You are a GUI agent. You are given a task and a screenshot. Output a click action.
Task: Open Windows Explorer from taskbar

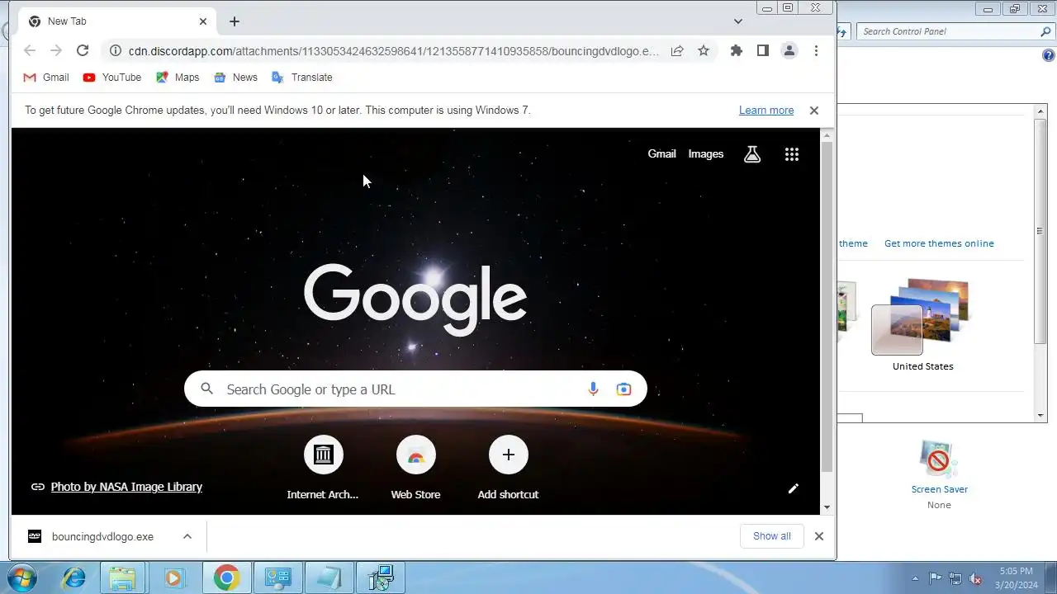123,578
